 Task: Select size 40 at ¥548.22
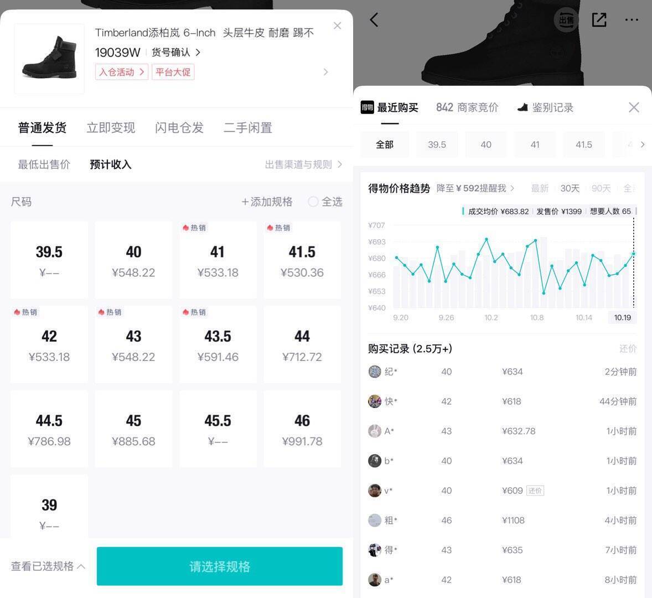(133, 260)
